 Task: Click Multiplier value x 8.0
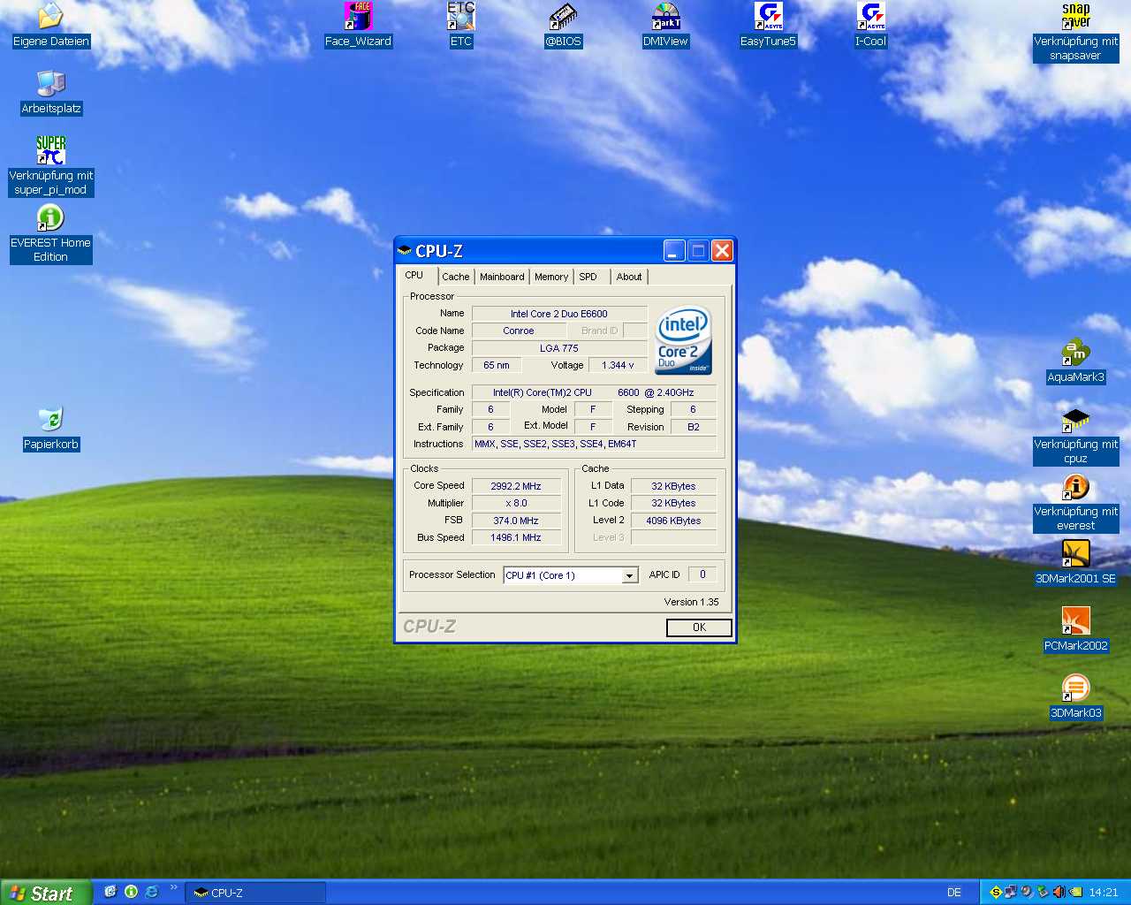(x=516, y=503)
